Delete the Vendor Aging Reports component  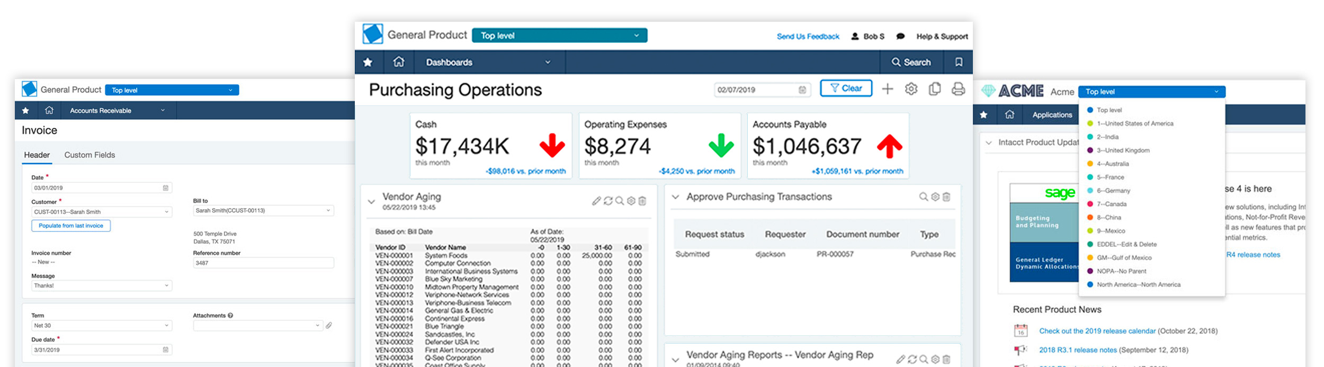tap(946, 359)
